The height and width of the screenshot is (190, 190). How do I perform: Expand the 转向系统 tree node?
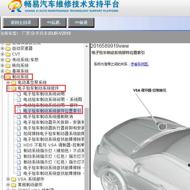tap(2, 65)
